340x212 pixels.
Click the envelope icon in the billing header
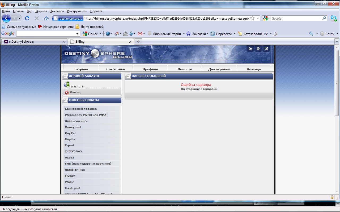266,48
